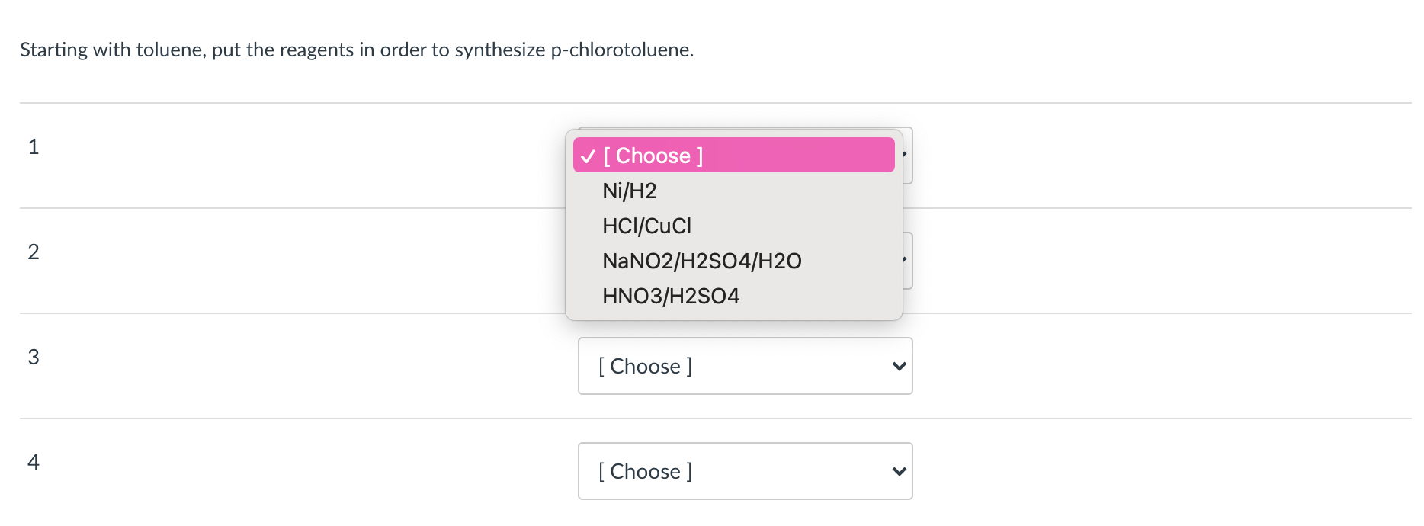The width and height of the screenshot is (1424, 526).
Task: Click the [ Choose ] text in step 3 box
Action: 645,367
